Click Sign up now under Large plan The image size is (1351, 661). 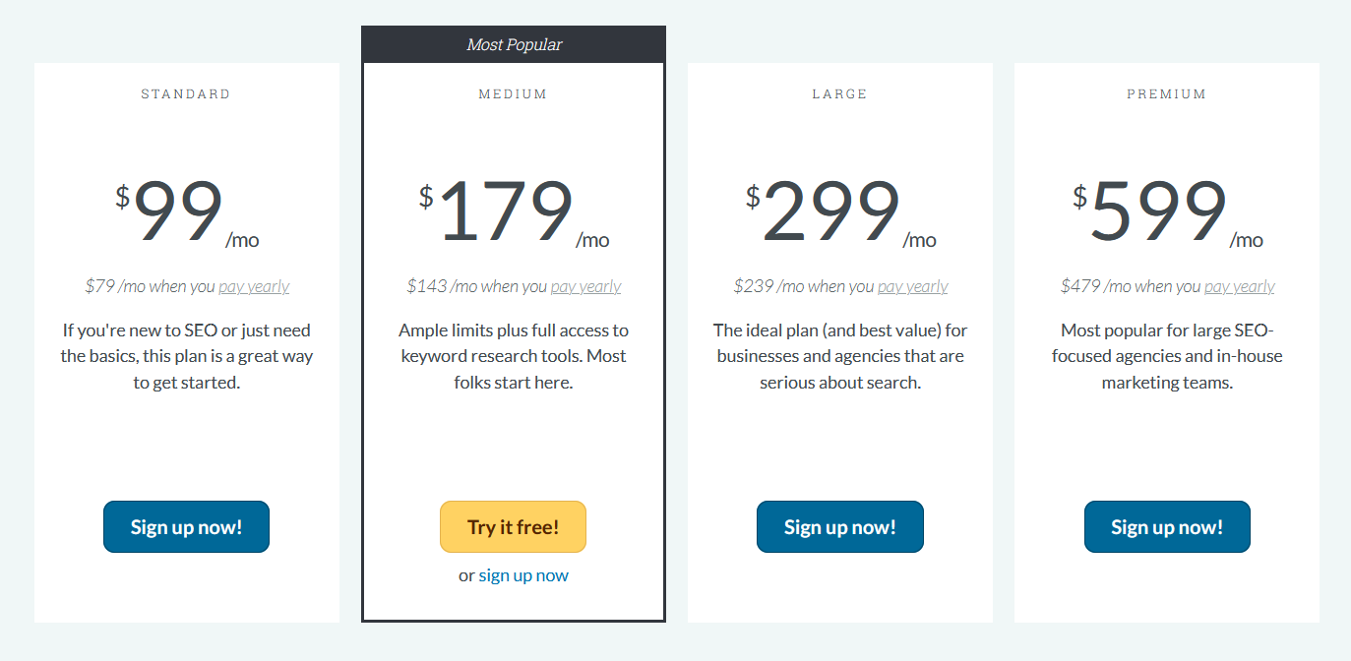pyautogui.click(x=839, y=527)
